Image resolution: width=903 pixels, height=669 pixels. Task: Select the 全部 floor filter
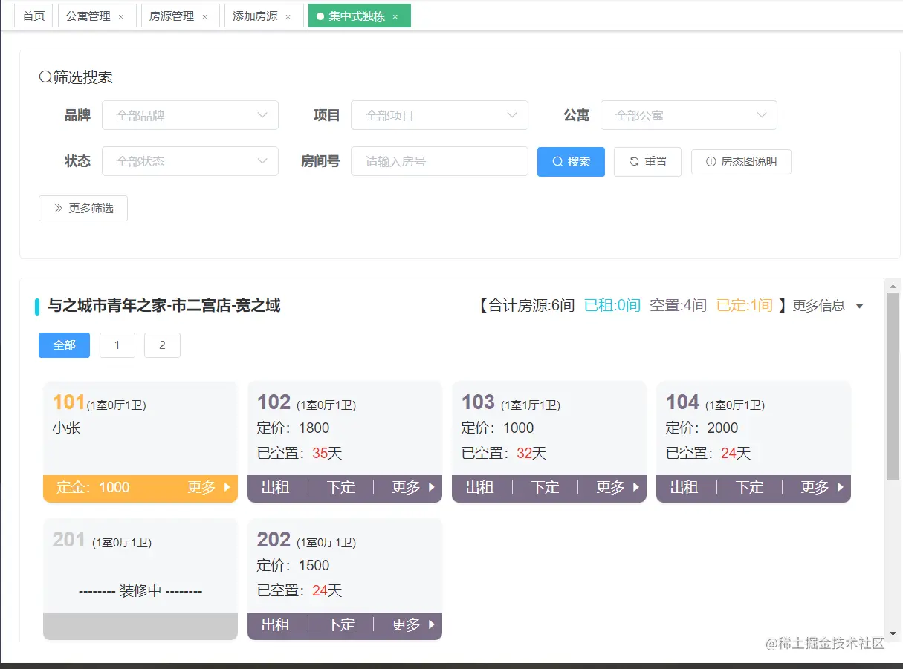click(64, 345)
